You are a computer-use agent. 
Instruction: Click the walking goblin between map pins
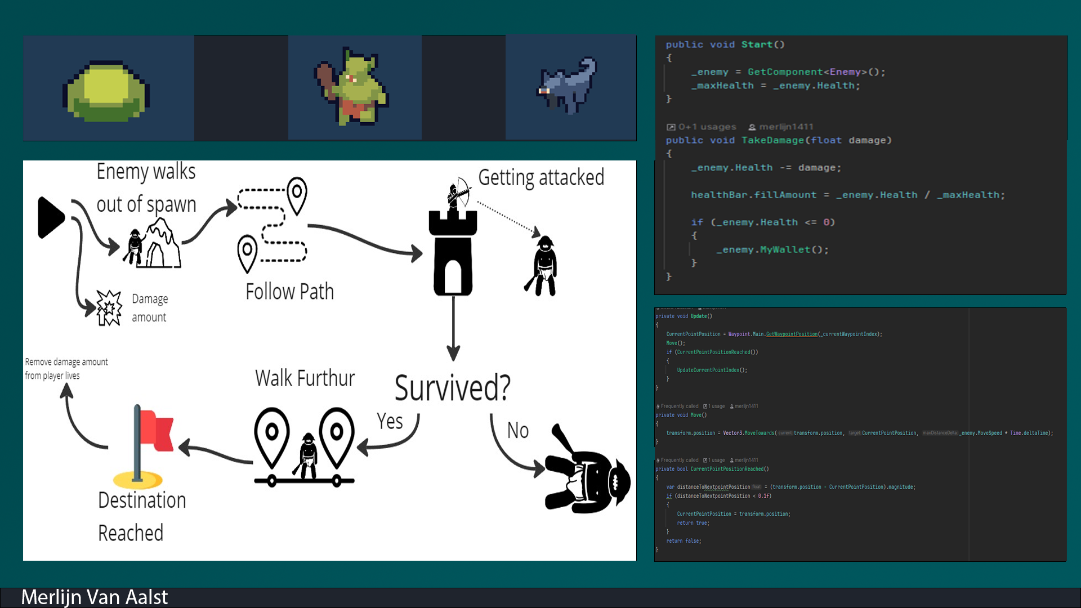point(307,455)
